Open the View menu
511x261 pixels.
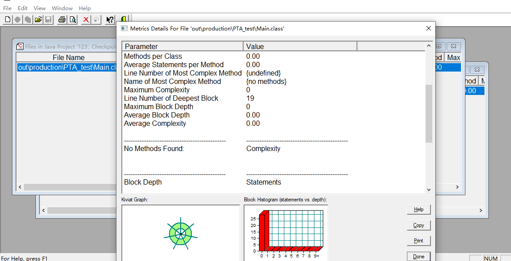point(40,8)
